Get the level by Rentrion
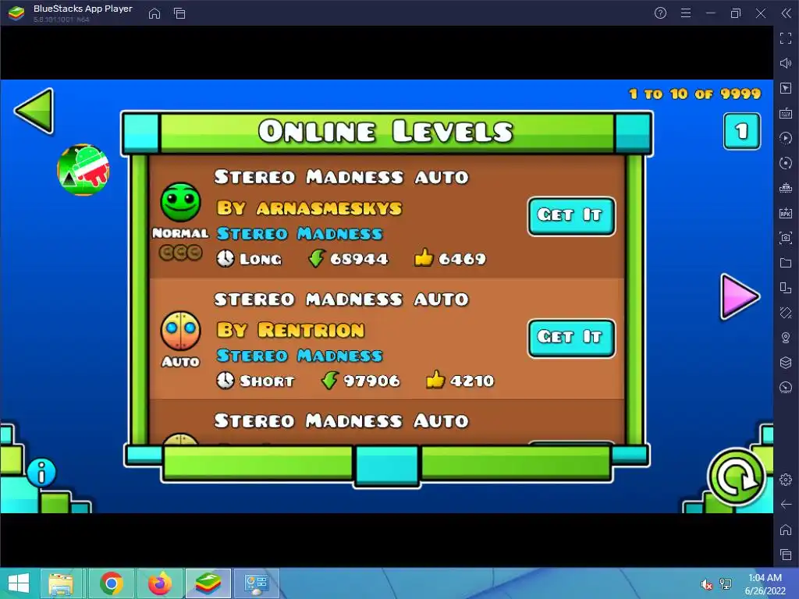 [571, 338]
